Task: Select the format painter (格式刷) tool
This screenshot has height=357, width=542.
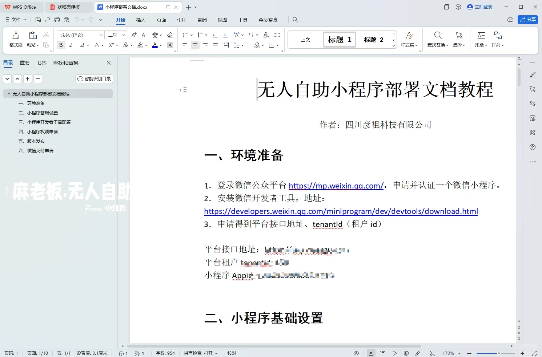Action: point(15,39)
